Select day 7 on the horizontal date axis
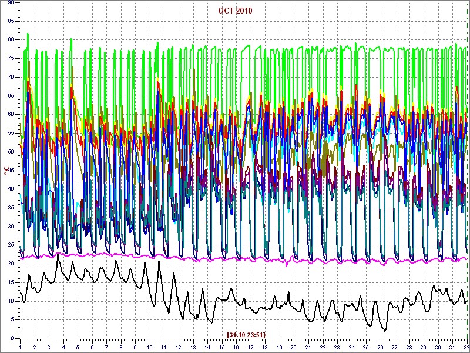Viewport: 470px width, 353px height. pos(106,347)
